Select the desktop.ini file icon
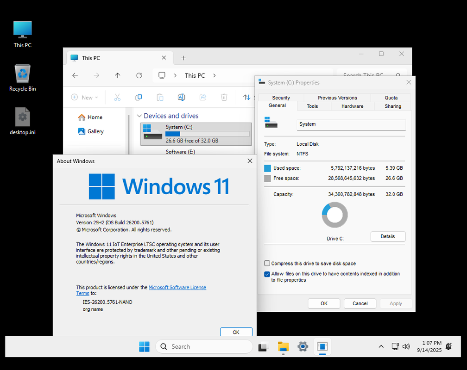 point(22,121)
